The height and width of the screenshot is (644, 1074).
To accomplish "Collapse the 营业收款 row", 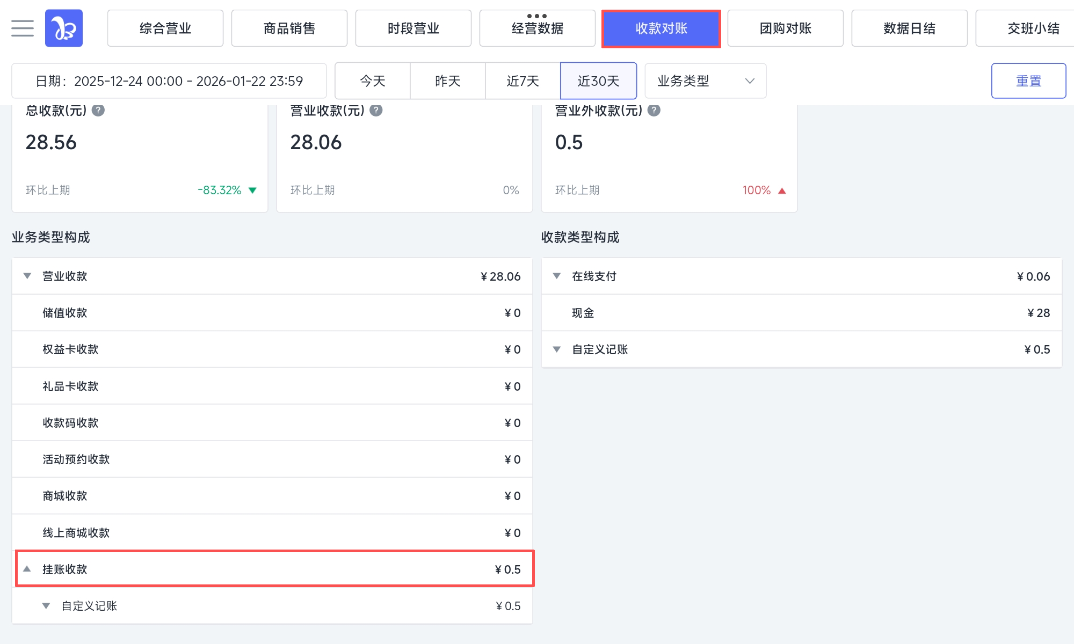I will tap(27, 276).
